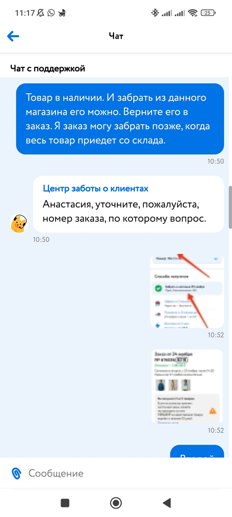The height and width of the screenshot is (517, 232).
Task: Tap the support agent avatar icon
Action: pos(19,223)
